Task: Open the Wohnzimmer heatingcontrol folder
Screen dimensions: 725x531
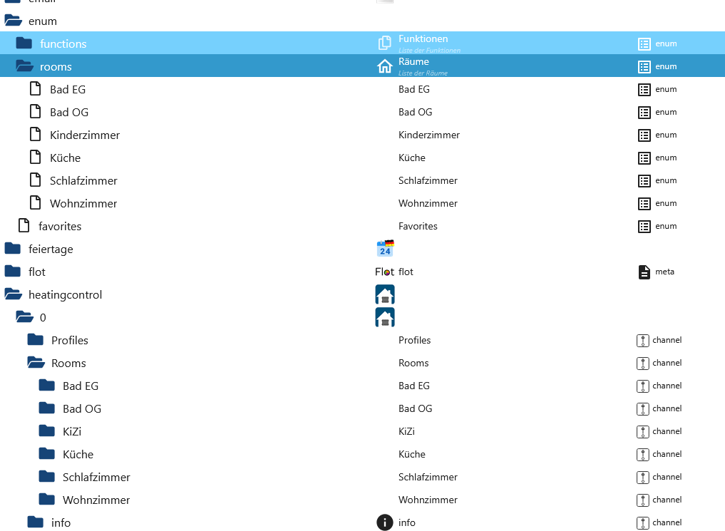Action: pyautogui.click(x=47, y=499)
